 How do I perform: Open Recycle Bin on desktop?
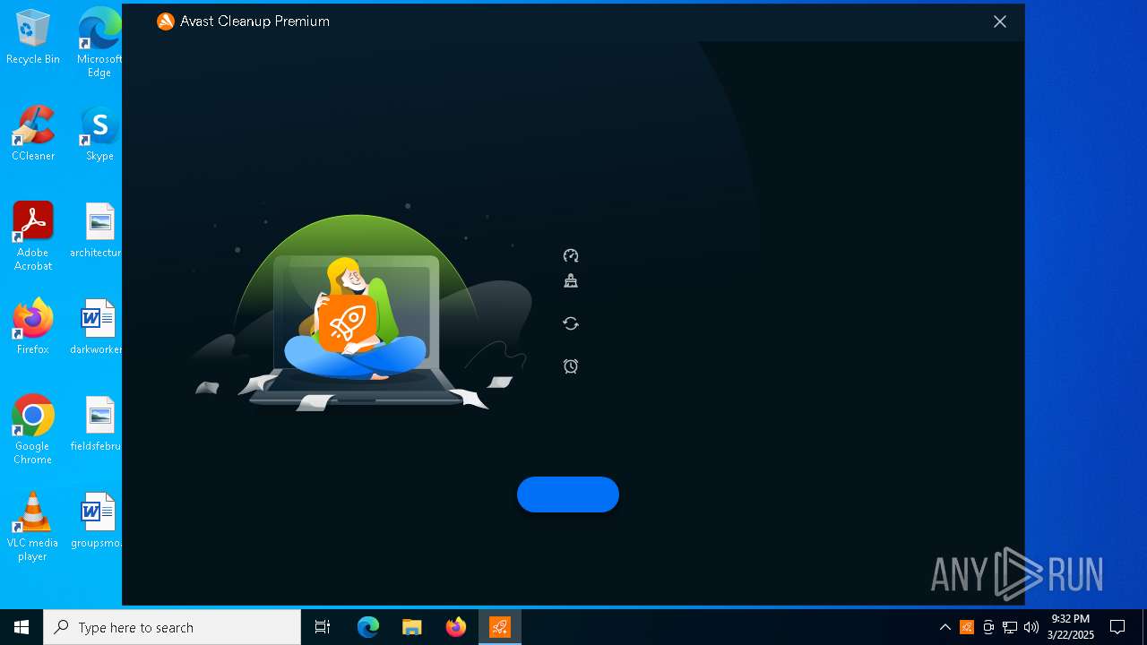(x=33, y=38)
